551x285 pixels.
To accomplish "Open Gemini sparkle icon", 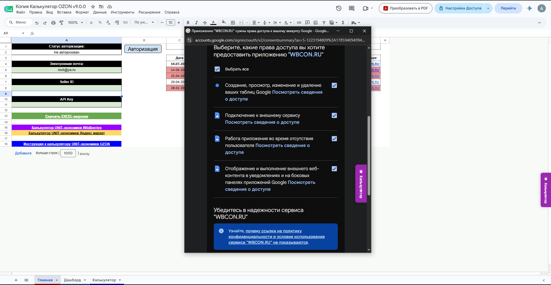I will [529, 8].
